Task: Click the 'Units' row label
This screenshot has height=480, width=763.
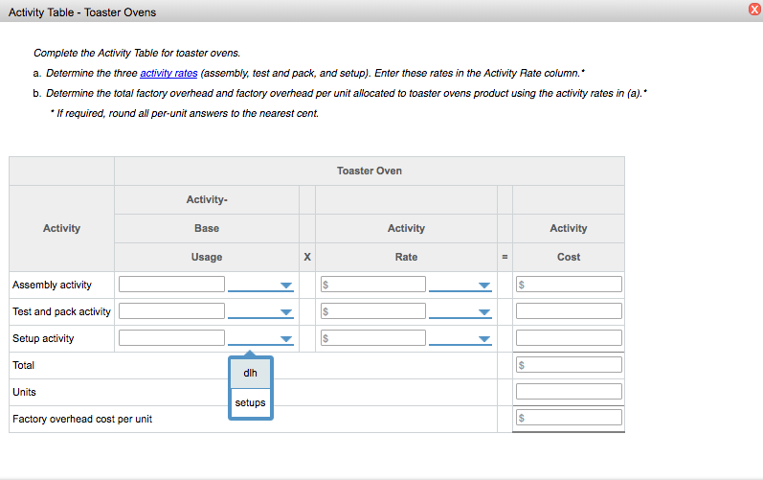Action: (24, 392)
